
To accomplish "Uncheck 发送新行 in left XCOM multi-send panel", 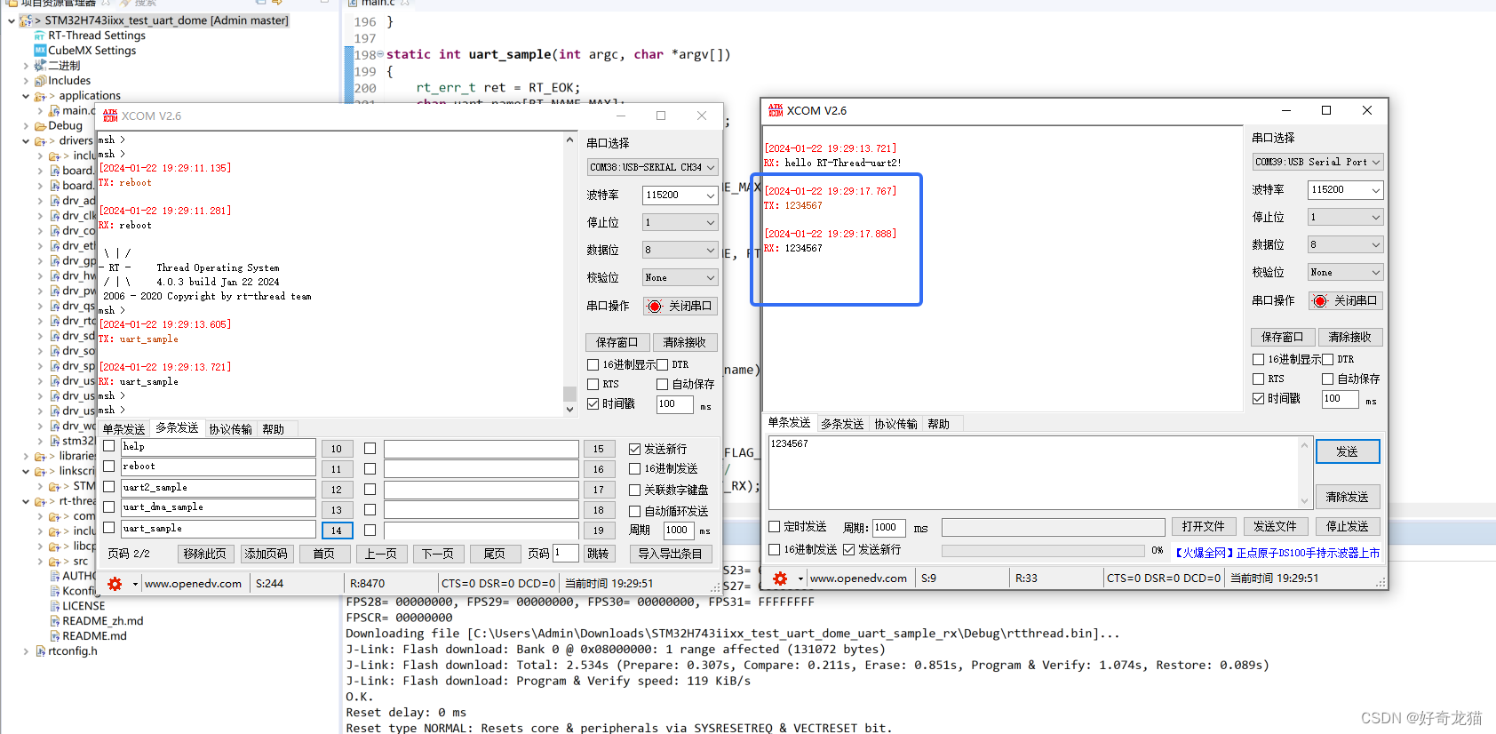I will click(634, 449).
